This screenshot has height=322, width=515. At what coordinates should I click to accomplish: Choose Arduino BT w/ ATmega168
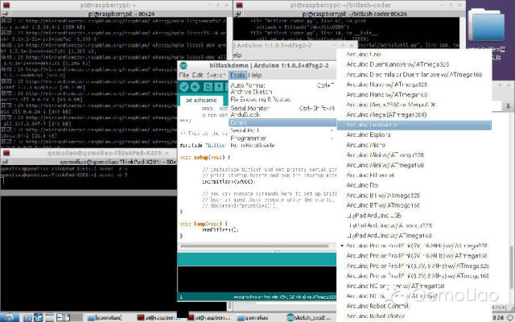[414, 205]
